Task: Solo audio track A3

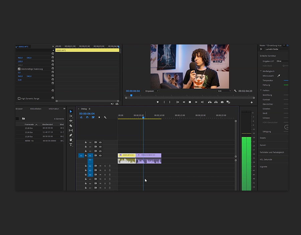Action: (x=105, y=170)
